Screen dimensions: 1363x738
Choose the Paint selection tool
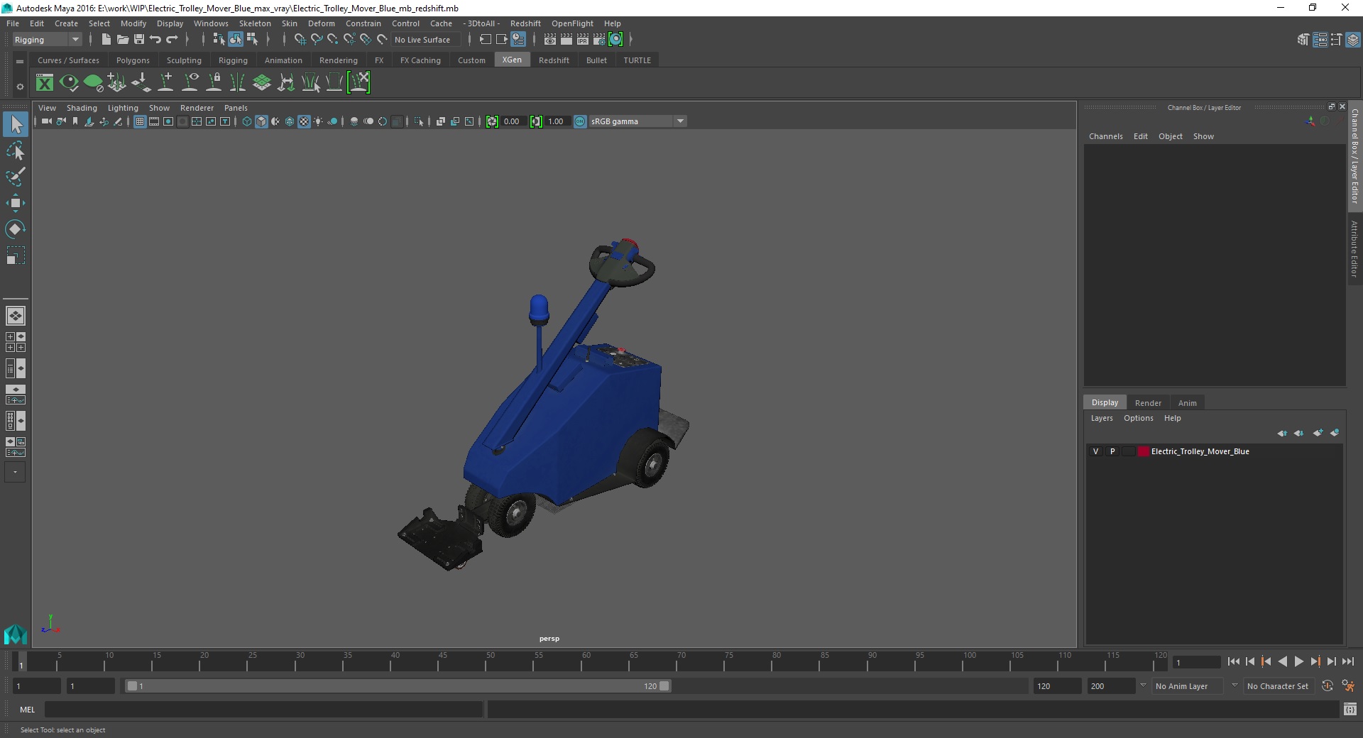(x=16, y=177)
